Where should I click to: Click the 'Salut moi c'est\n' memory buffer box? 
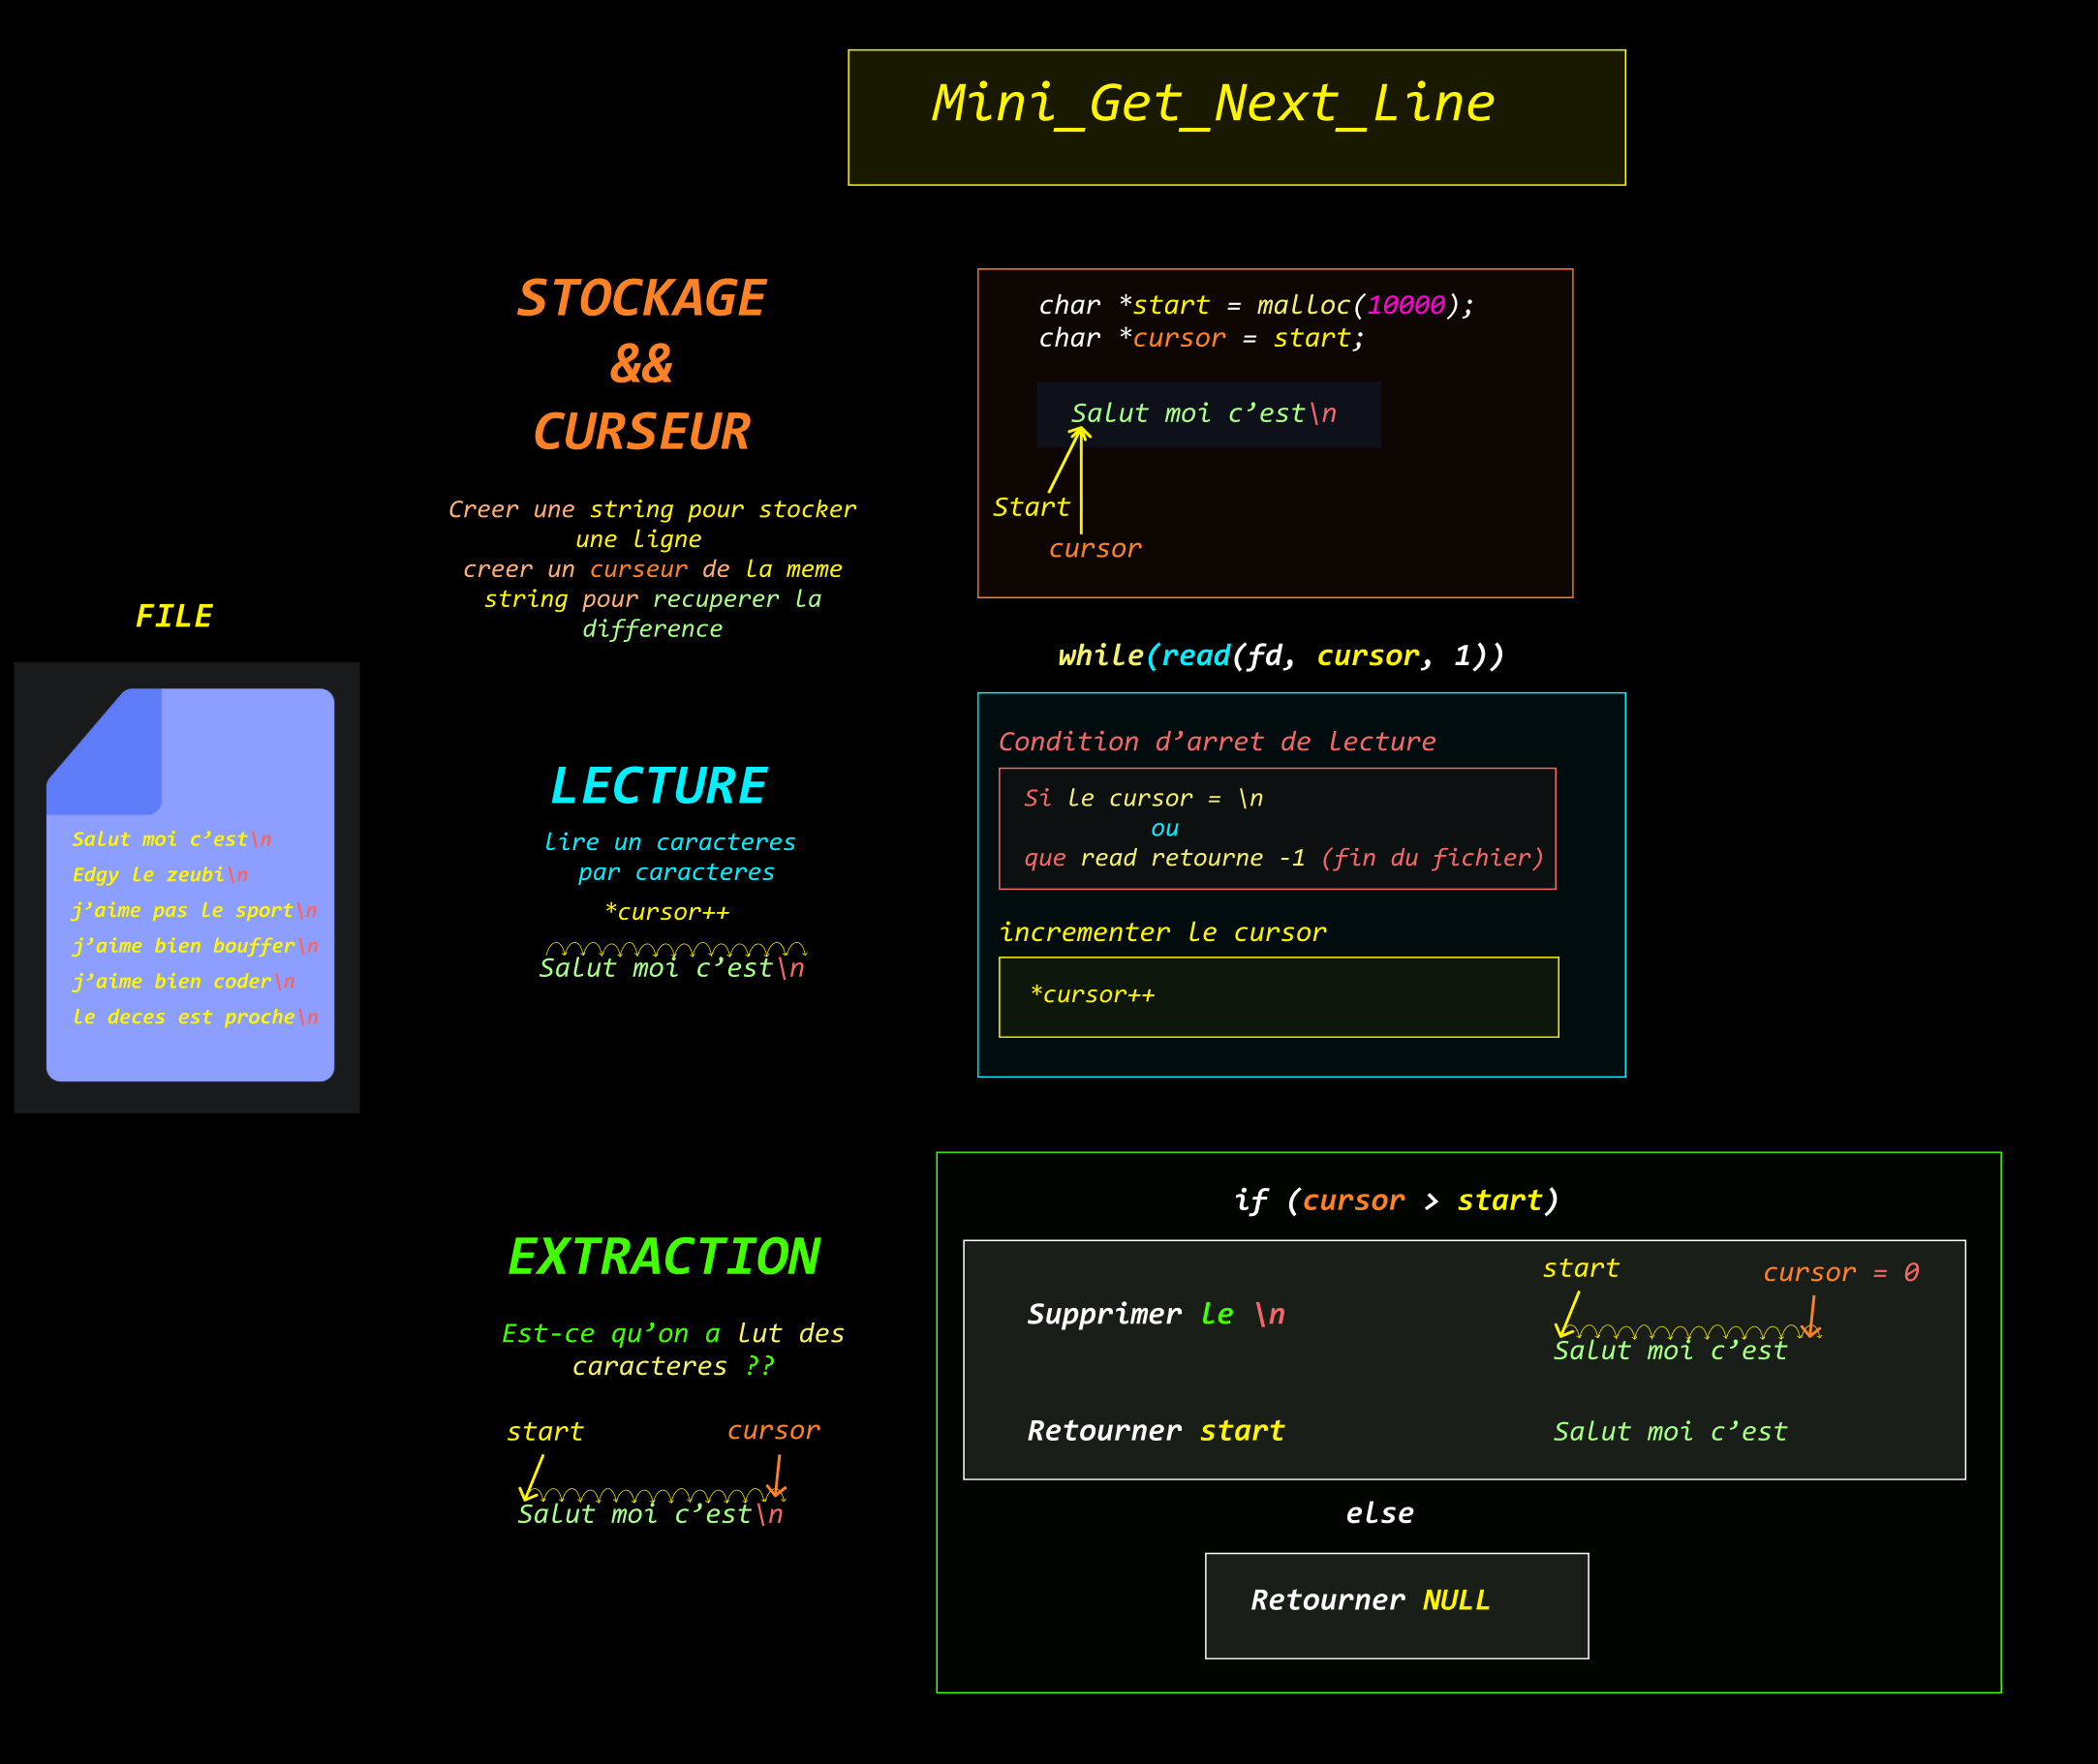[x=1208, y=414]
